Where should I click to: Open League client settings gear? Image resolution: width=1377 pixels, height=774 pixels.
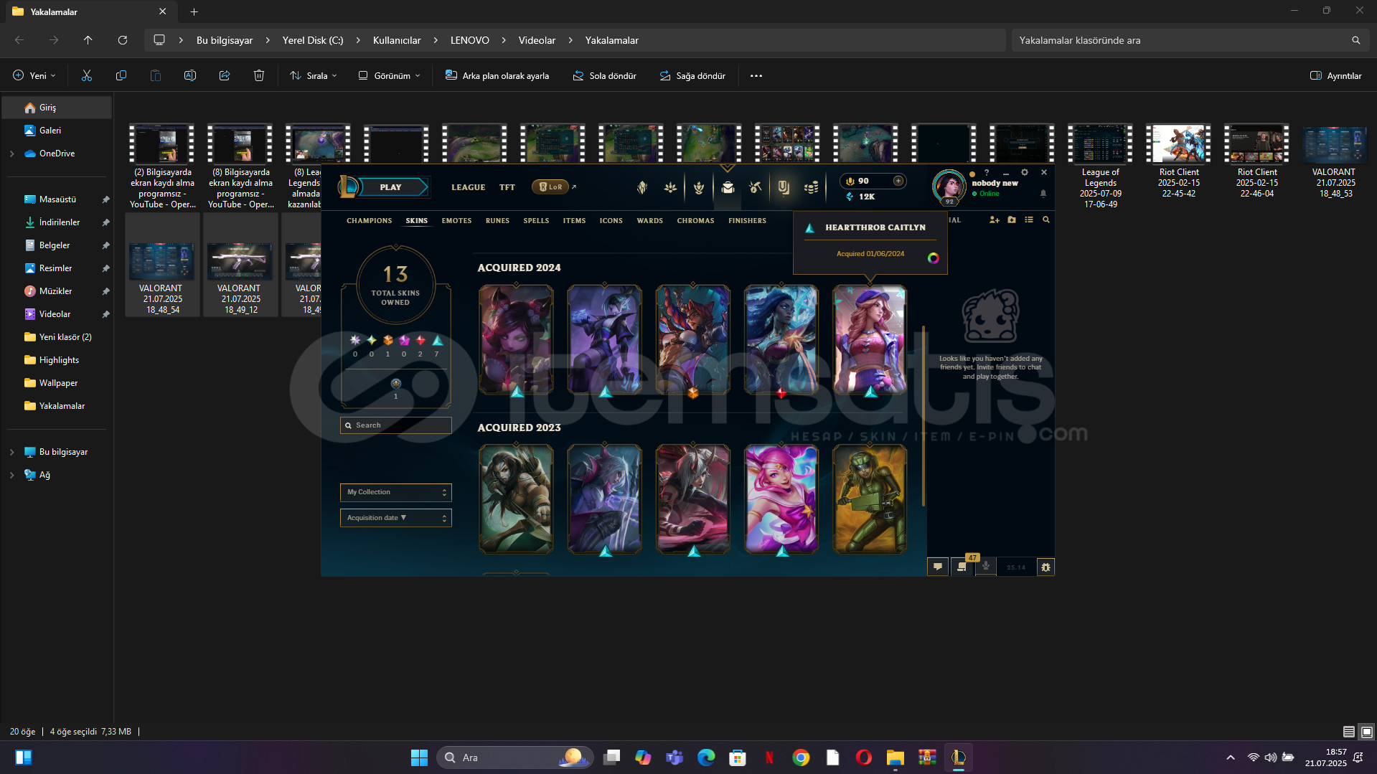[1025, 172]
